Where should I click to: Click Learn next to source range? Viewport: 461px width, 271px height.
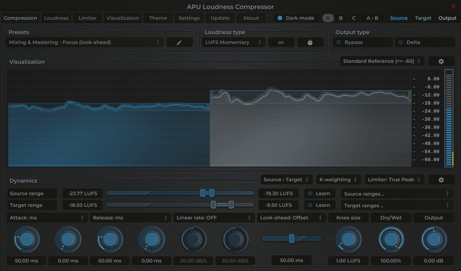(319, 193)
